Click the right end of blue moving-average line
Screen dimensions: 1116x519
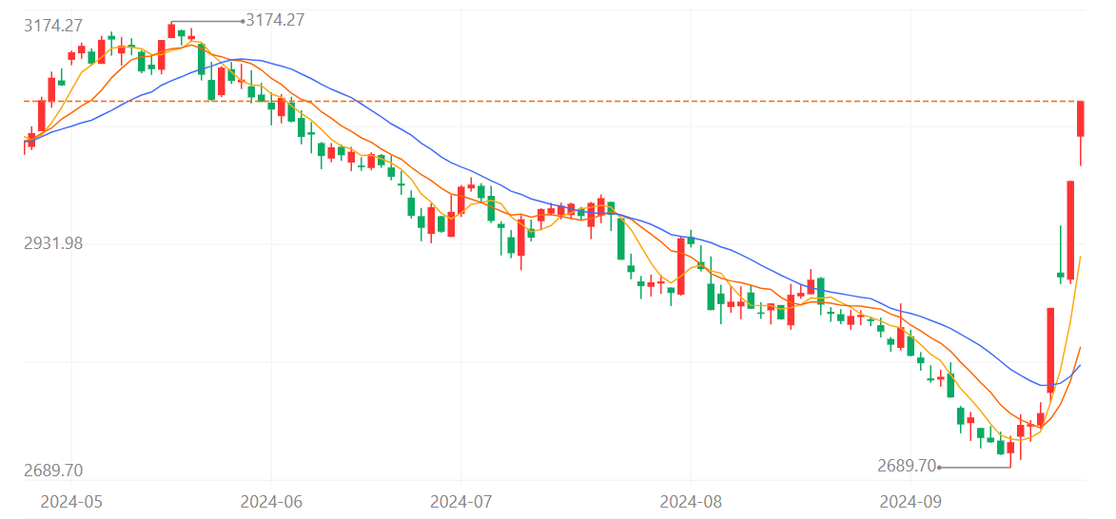pyautogui.click(x=1080, y=367)
